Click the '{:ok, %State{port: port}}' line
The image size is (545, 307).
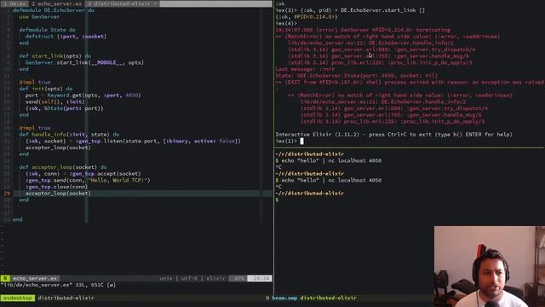(65, 108)
